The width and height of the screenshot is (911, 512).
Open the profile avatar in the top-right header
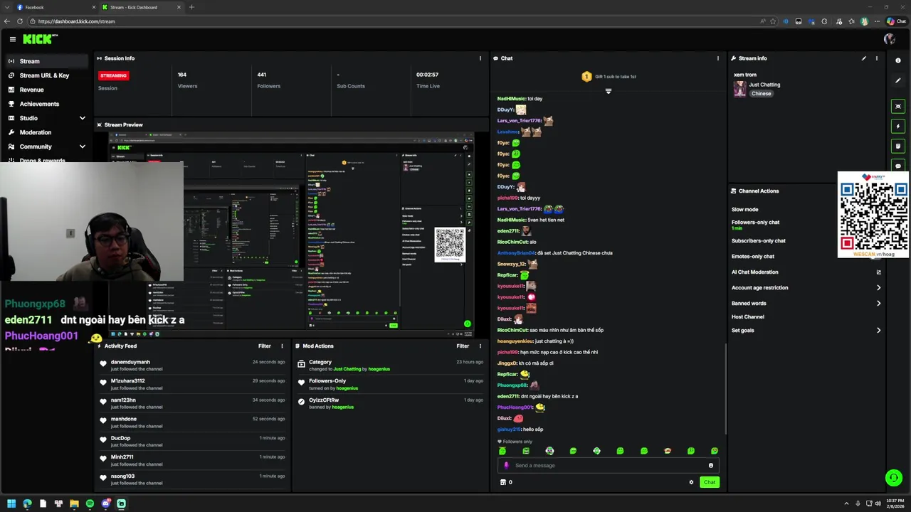point(889,39)
